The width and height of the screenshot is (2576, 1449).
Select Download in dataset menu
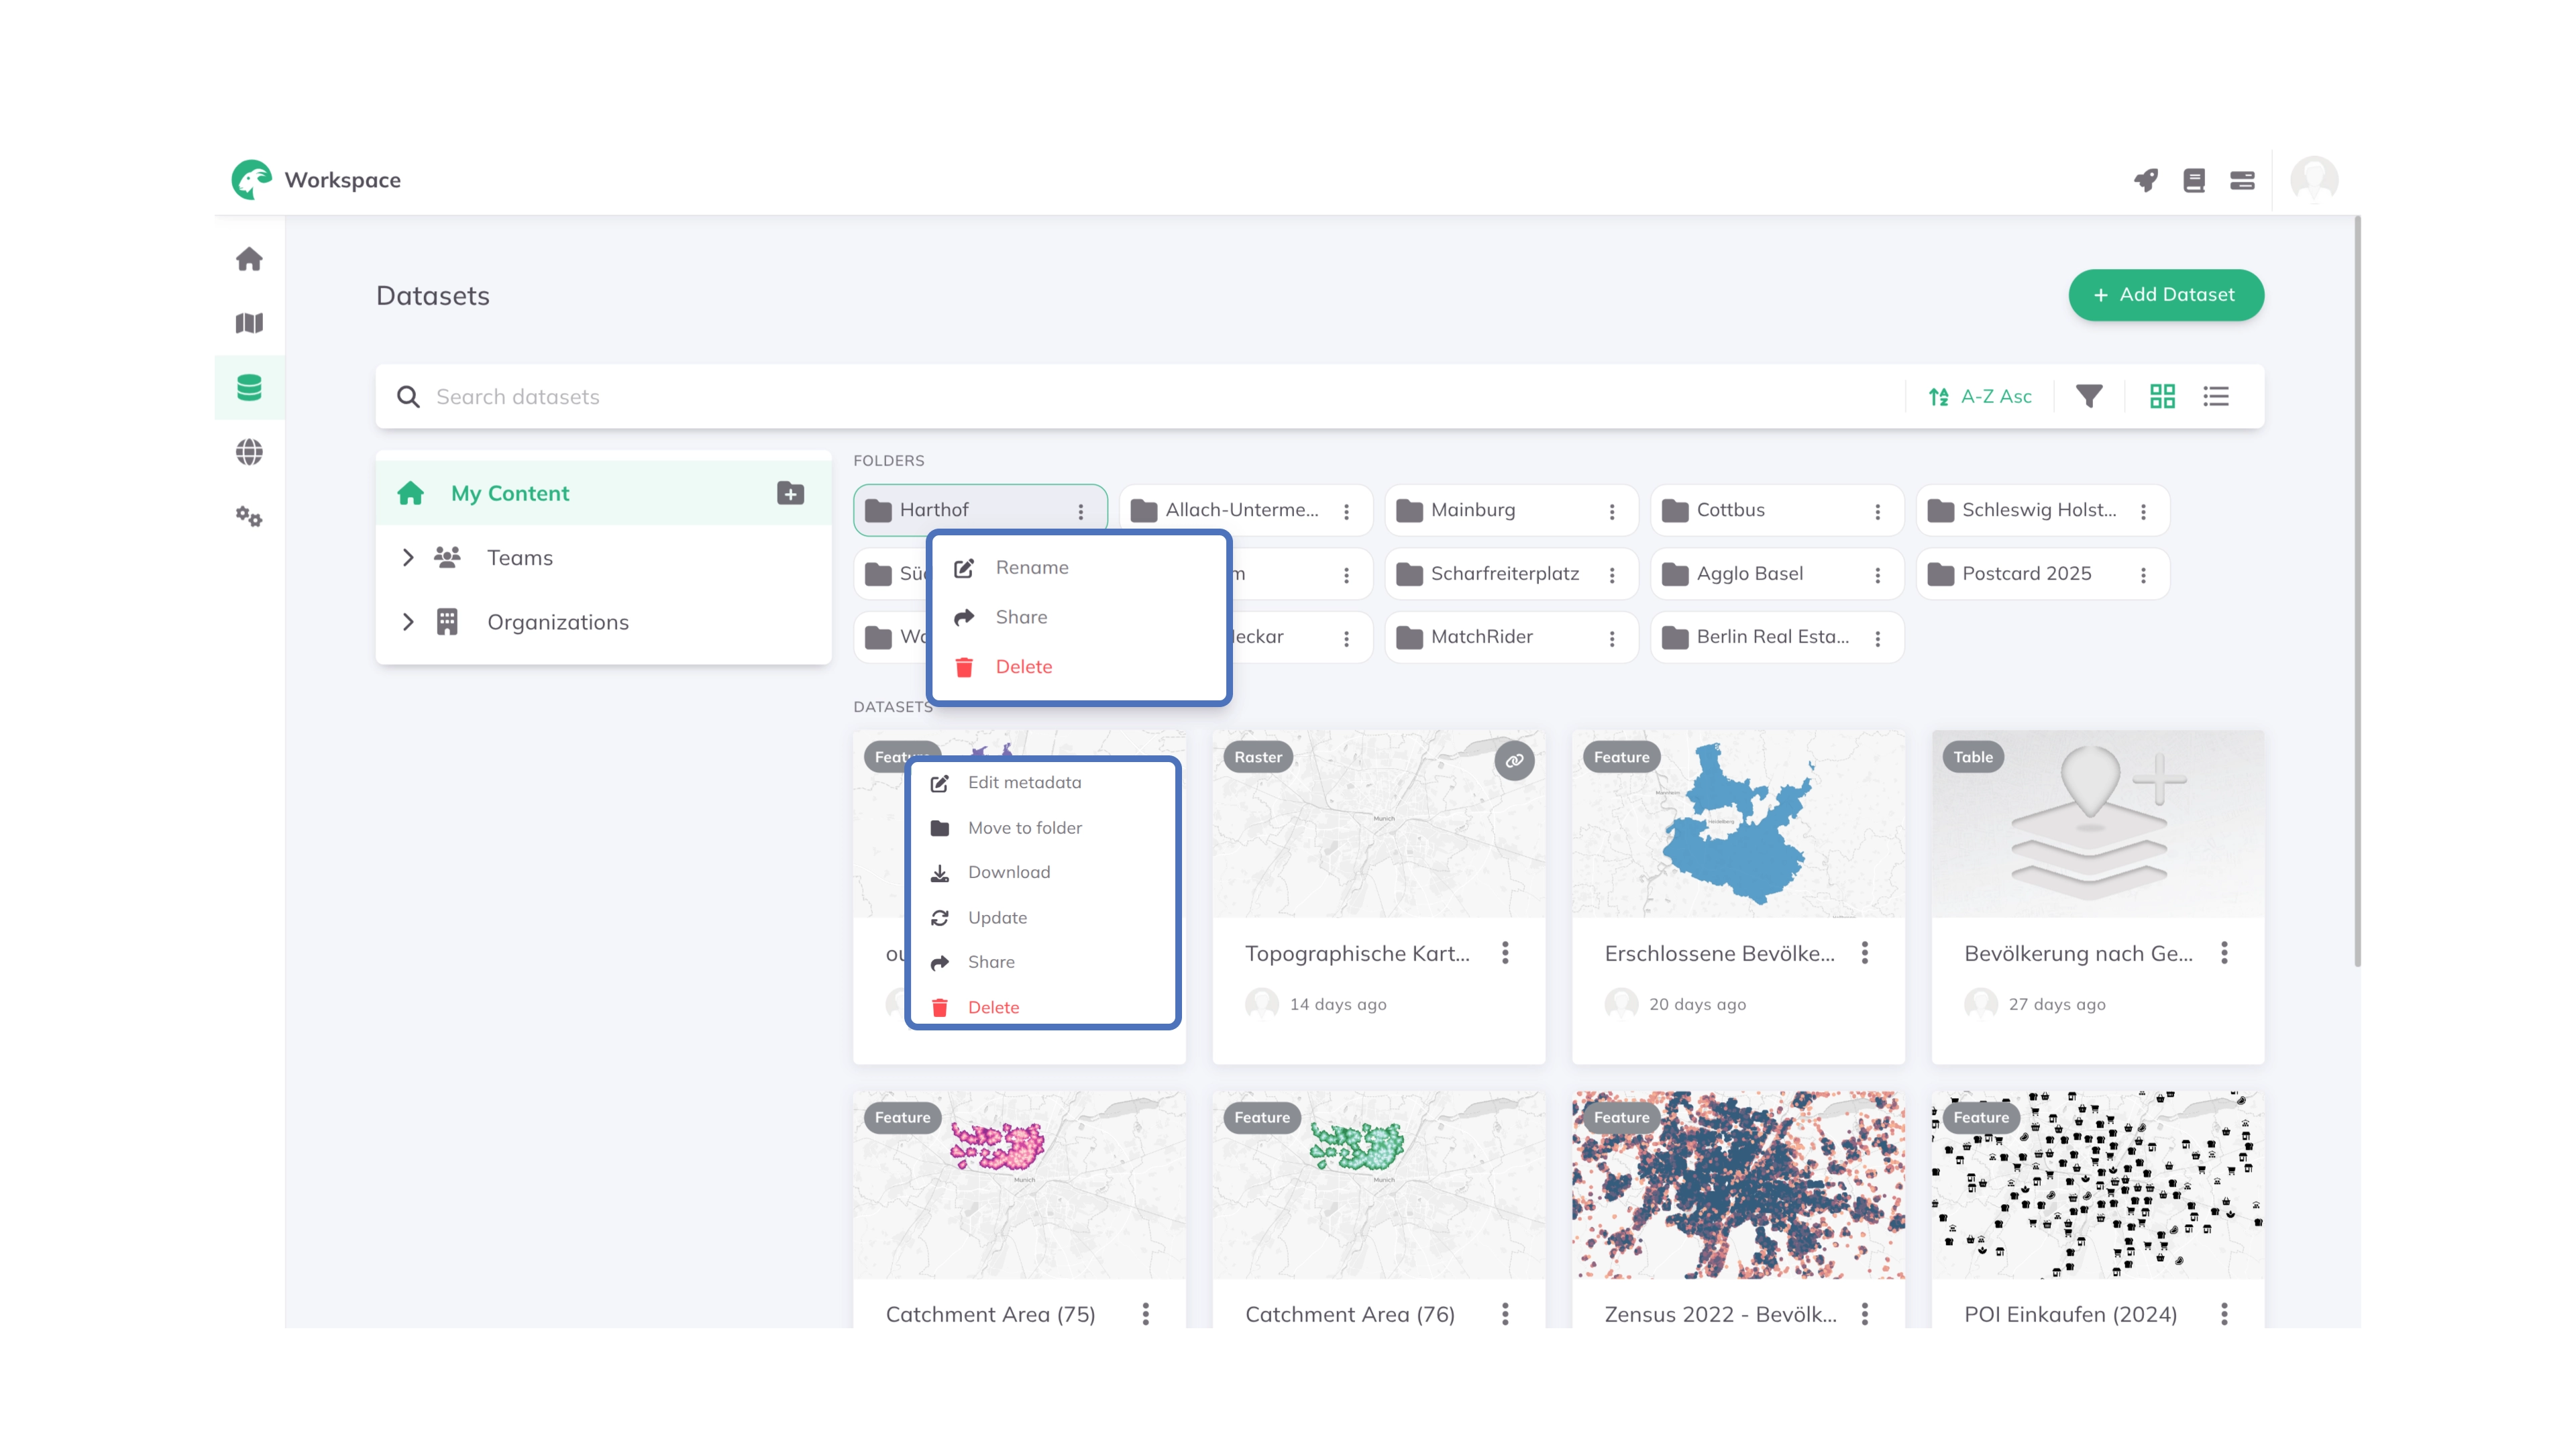pyautogui.click(x=1043, y=872)
